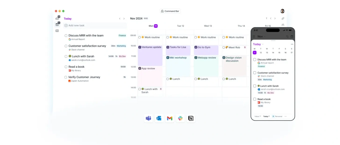Go to next day in Today panel
The width and height of the screenshot is (340, 145).
124,19
